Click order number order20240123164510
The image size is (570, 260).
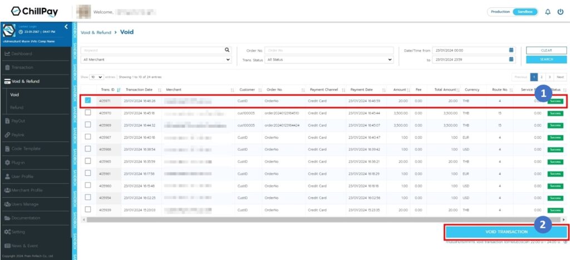pos(282,113)
